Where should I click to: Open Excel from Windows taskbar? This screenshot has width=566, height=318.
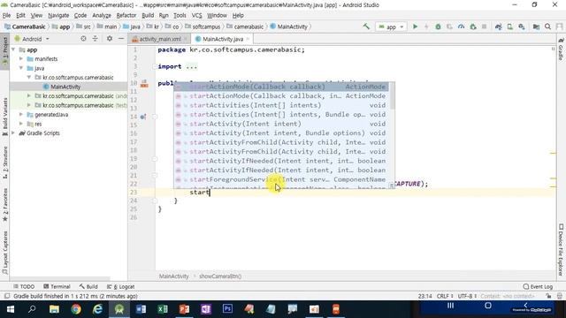coord(163,309)
